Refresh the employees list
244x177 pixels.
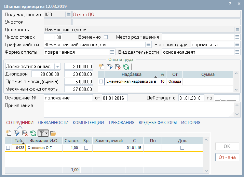pos(33,133)
